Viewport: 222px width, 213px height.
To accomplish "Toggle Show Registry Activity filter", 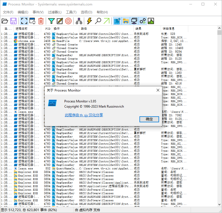I will (117, 21).
